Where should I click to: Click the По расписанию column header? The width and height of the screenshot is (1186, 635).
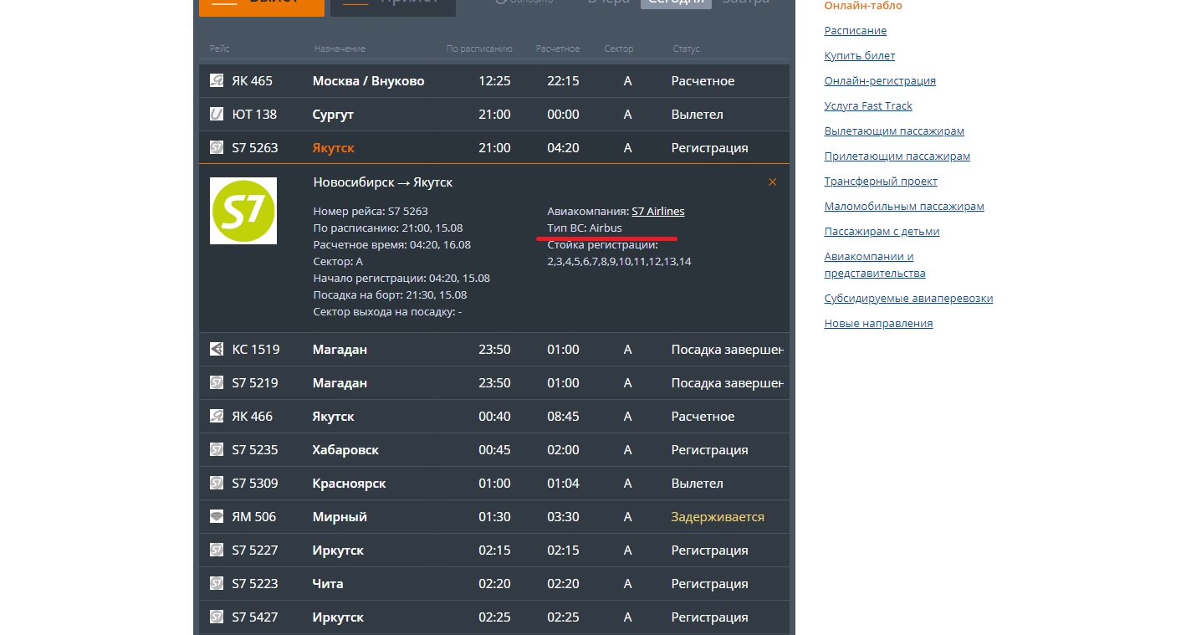479,49
